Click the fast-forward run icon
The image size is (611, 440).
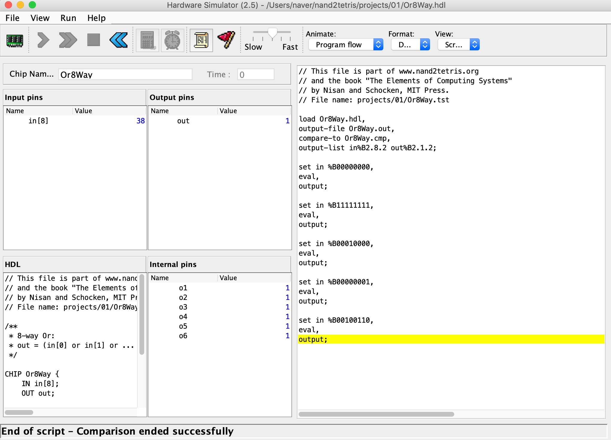(x=68, y=40)
